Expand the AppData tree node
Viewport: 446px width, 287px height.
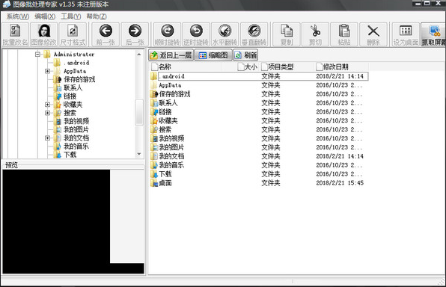click(x=47, y=71)
